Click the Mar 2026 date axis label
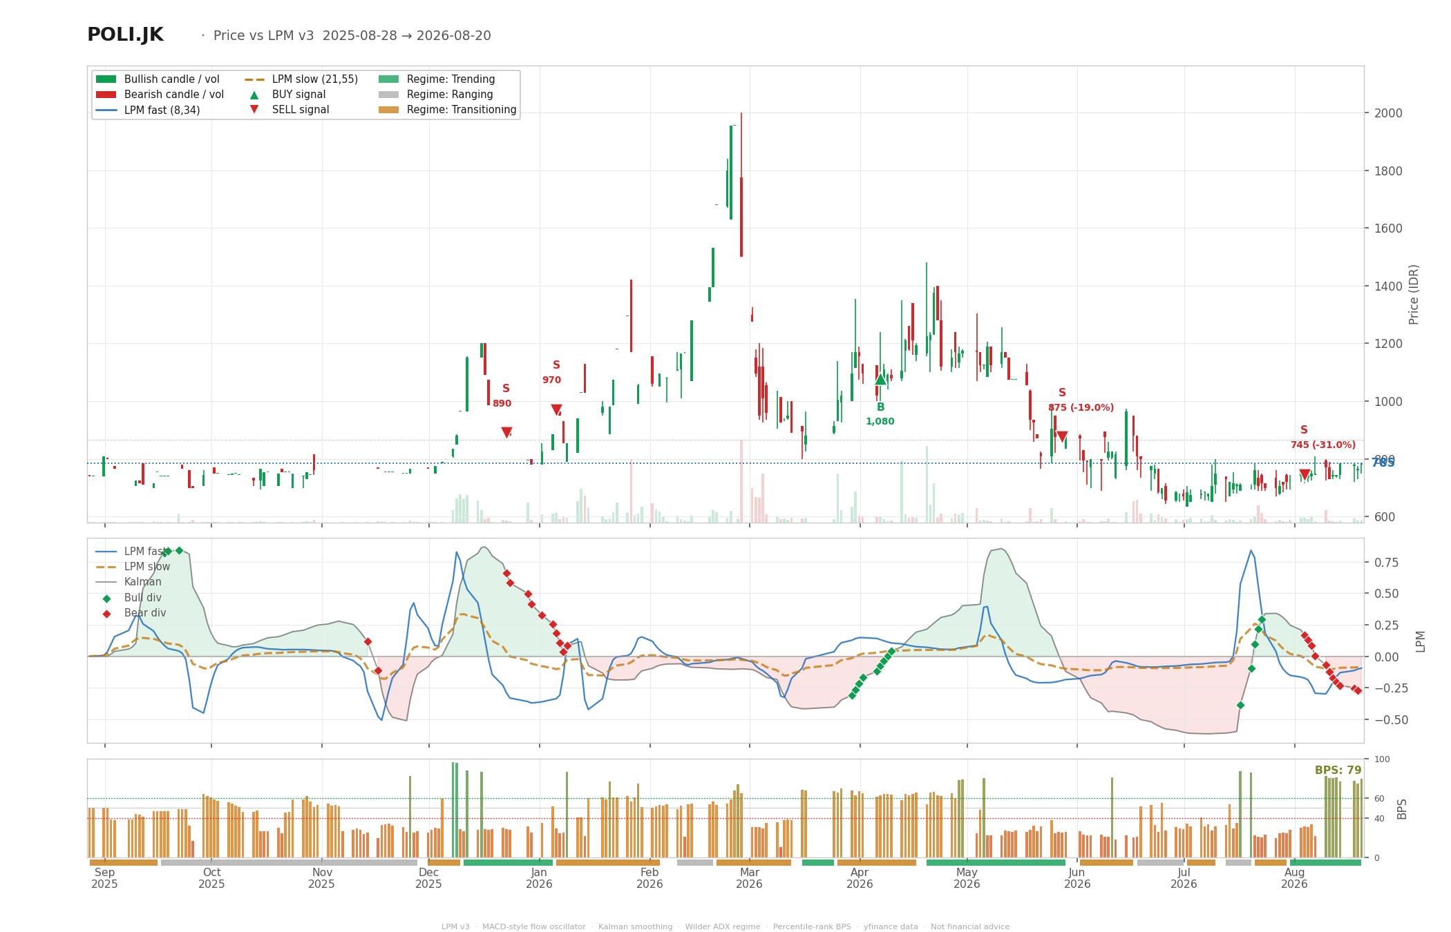The width and height of the screenshot is (1451, 932). point(749,878)
